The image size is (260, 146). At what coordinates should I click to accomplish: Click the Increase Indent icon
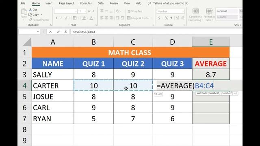[x=122, y=18]
